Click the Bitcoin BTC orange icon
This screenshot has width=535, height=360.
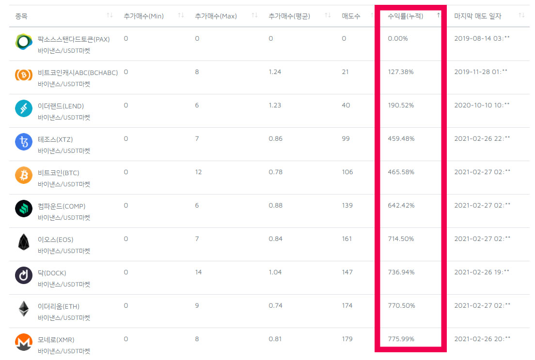(x=24, y=176)
